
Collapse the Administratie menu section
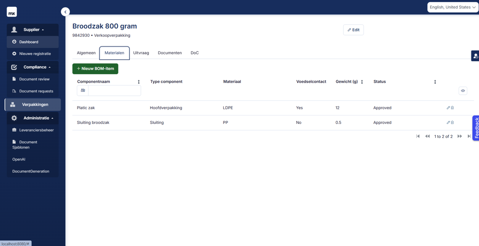[33, 118]
